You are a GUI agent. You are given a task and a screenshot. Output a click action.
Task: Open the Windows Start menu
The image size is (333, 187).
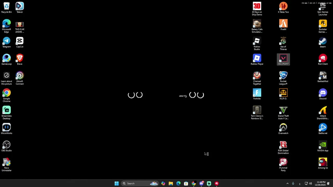pos(117,183)
